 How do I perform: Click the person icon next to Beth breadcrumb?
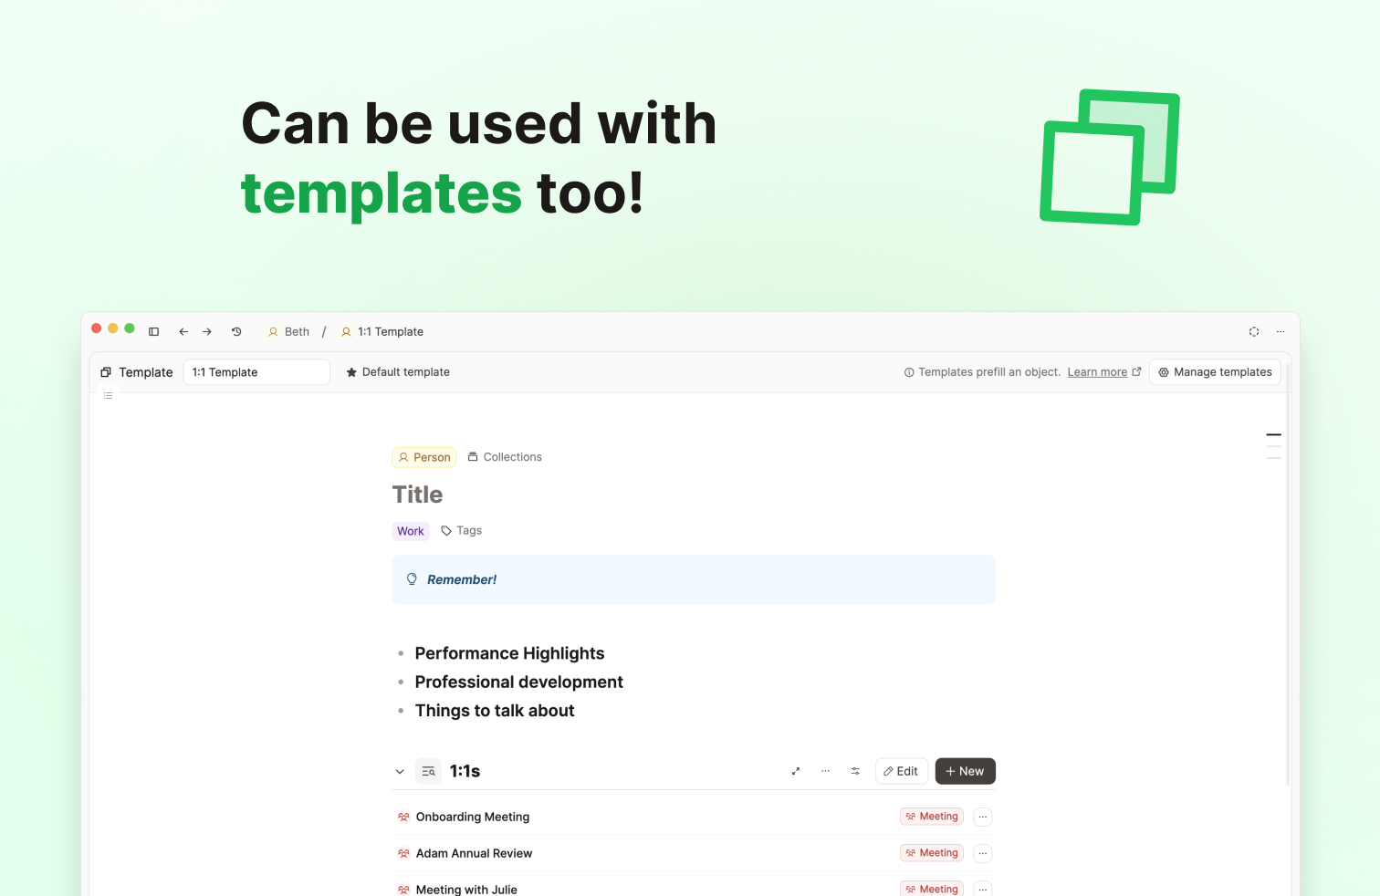coord(272,332)
